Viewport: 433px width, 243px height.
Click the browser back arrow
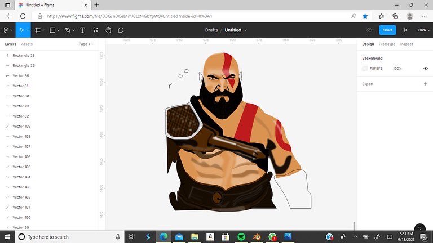click(x=9, y=16)
